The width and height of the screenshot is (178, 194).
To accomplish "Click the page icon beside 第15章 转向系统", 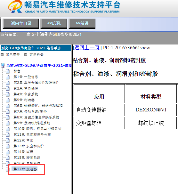I will click(8, 158).
